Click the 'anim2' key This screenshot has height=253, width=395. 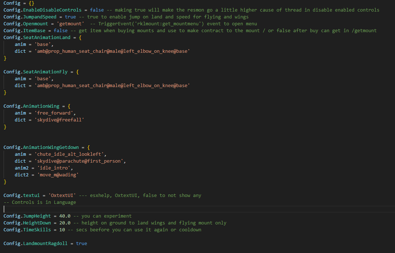click(22, 168)
